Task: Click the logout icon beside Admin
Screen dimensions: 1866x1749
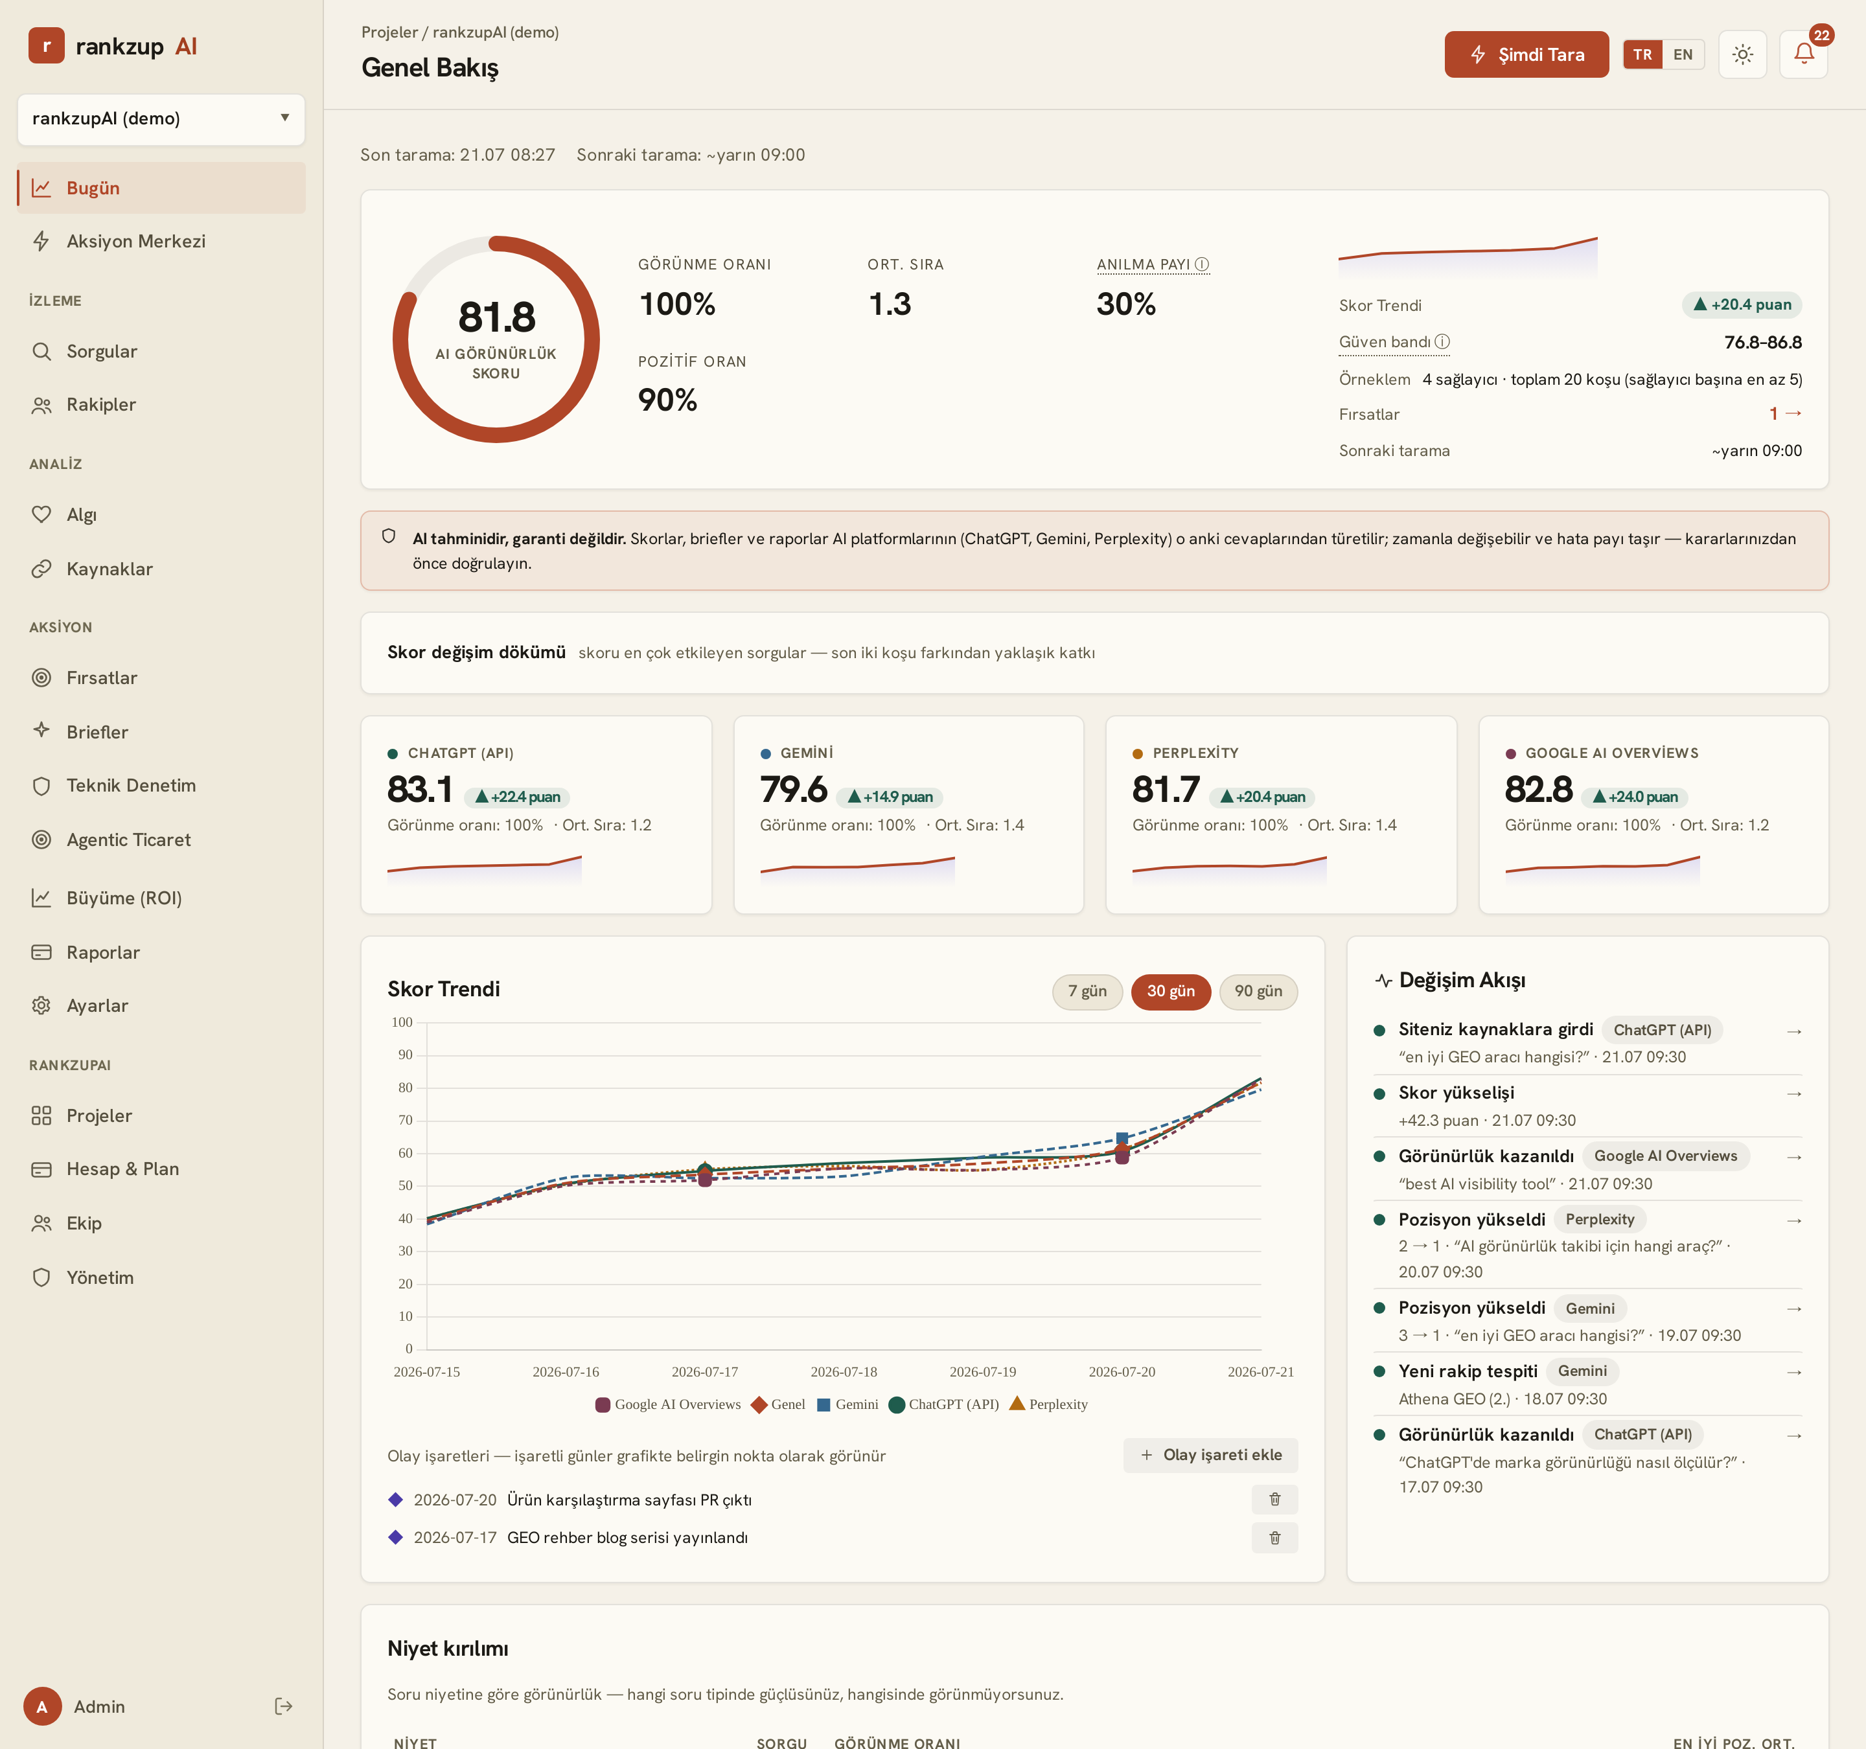Action: click(284, 1706)
